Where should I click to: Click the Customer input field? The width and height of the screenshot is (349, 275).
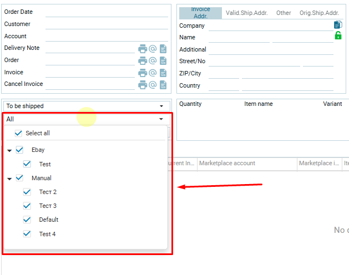click(x=107, y=24)
